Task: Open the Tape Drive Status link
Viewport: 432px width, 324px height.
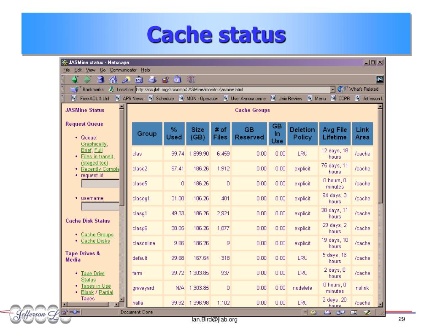Action: pos(92,276)
